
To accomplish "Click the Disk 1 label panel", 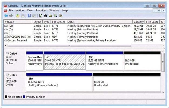I will click(x=15, y=82).
